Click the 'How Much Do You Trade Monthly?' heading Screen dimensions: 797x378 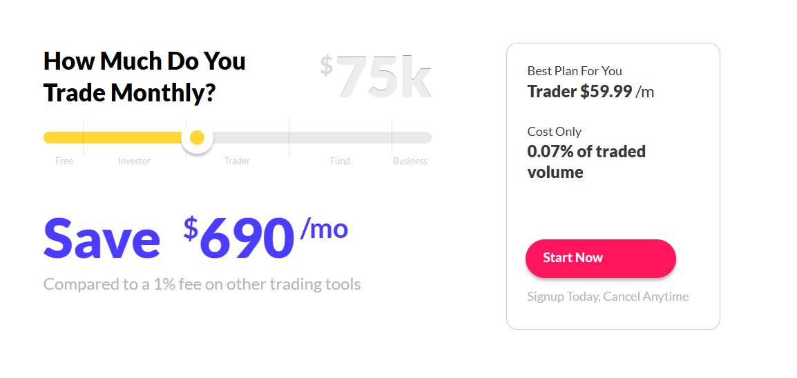144,77
